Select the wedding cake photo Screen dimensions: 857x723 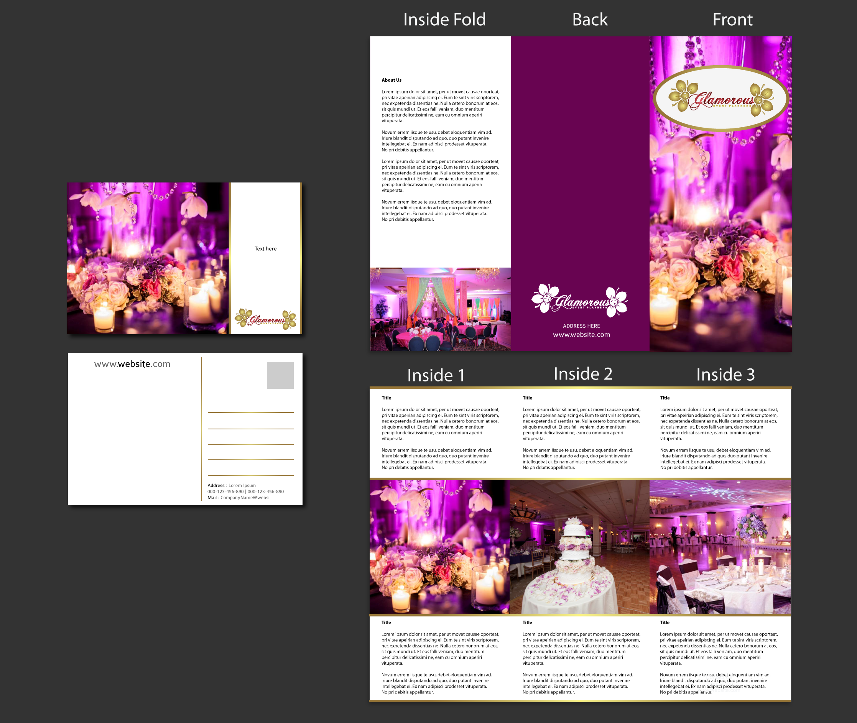(579, 547)
